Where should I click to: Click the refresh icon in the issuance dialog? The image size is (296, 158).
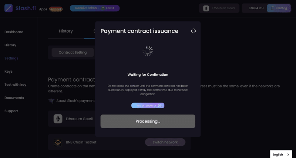point(193,31)
